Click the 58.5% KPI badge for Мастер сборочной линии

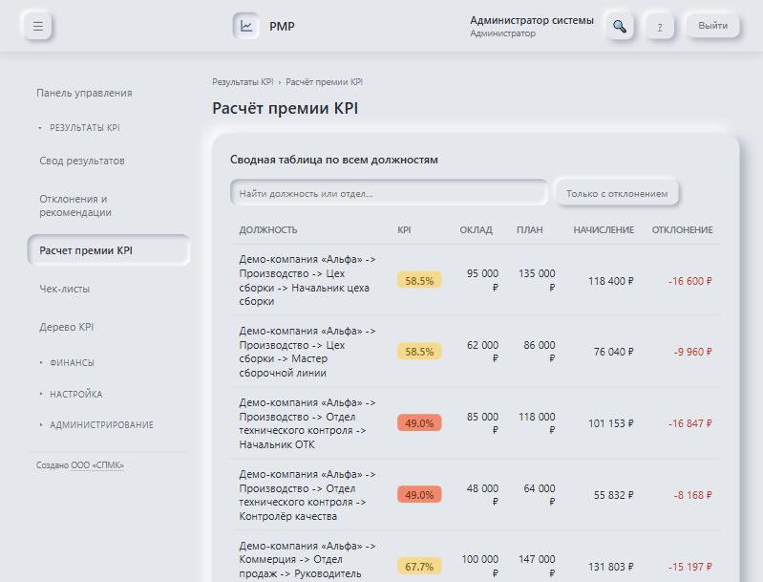click(419, 352)
